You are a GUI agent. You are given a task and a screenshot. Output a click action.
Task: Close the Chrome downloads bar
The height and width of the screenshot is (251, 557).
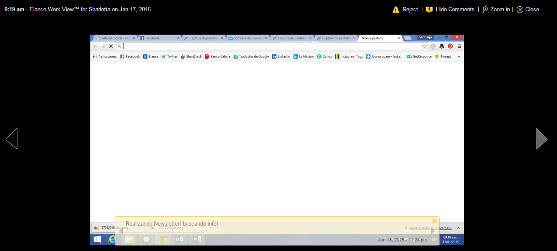click(x=458, y=228)
